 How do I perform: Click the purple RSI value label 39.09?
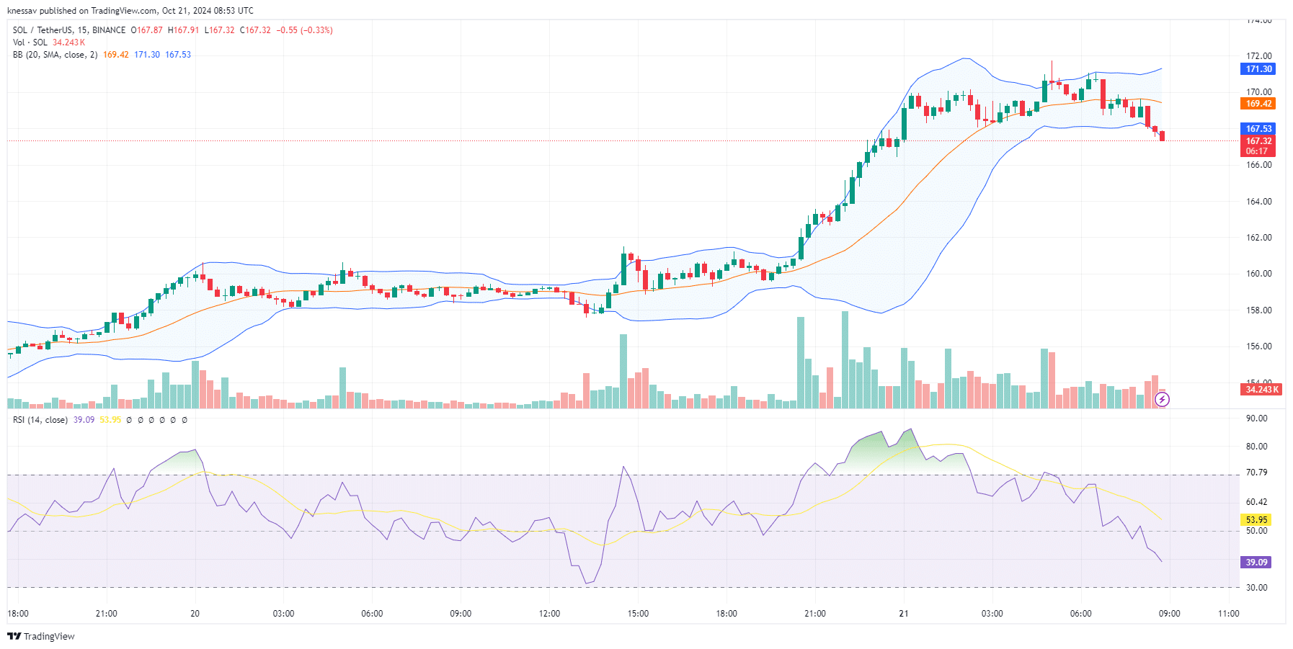(x=1256, y=563)
